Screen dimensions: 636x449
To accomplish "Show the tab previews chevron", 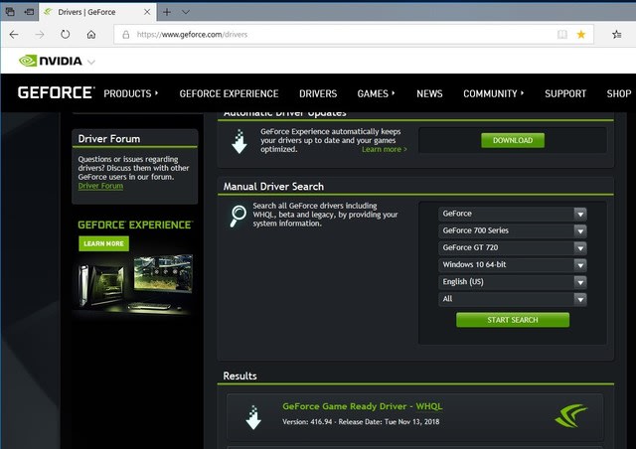I will click(186, 12).
